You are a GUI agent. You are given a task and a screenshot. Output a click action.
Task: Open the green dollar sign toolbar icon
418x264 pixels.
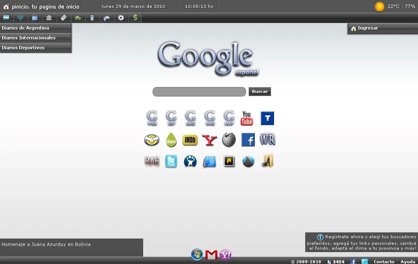(x=135, y=18)
